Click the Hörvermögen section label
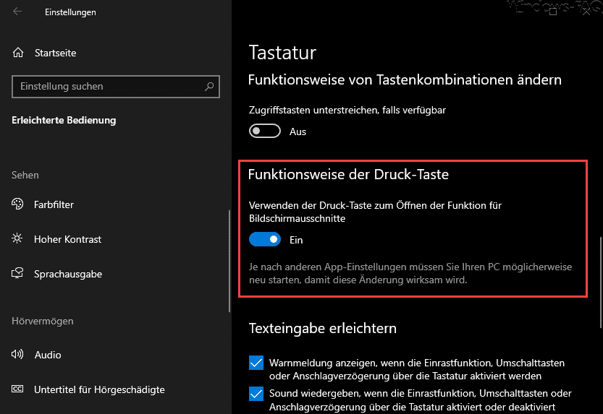This screenshot has height=414, width=603. (x=42, y=321)
